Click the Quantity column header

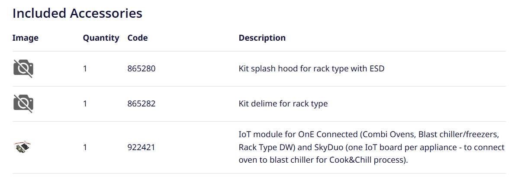coord(101,38)
